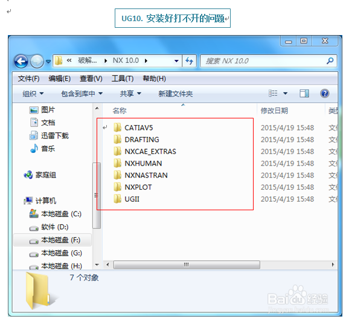This screenshot has width=349, height=322.
Task: Open recent pages dropdown beside Forward arrow
Action: click(x=48, y=61)
